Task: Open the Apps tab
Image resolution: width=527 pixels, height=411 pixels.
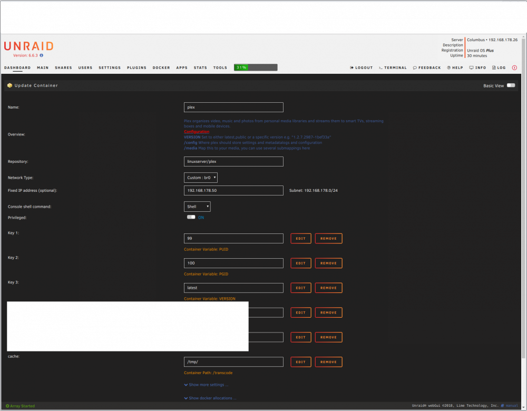Action: coord(182,67)
